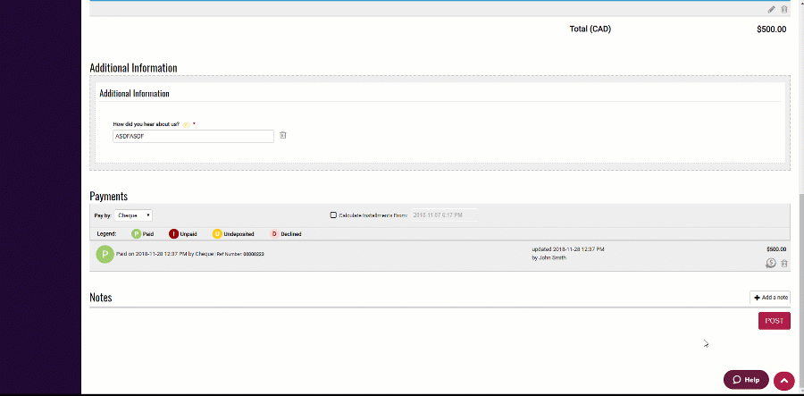
Task: Click the green Paid status circle on the payment row
Action: [105, 255]
